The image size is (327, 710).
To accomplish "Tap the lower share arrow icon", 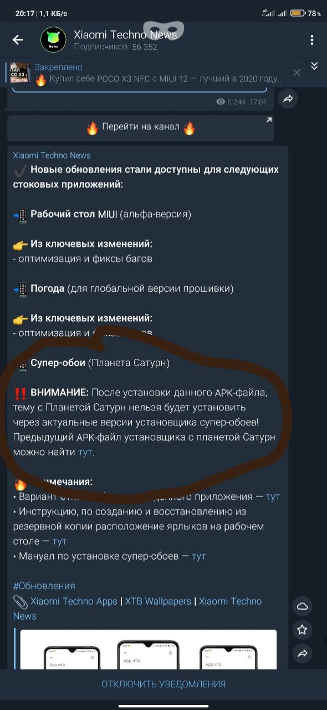I will pyautogui.click(x=302, y=653).
